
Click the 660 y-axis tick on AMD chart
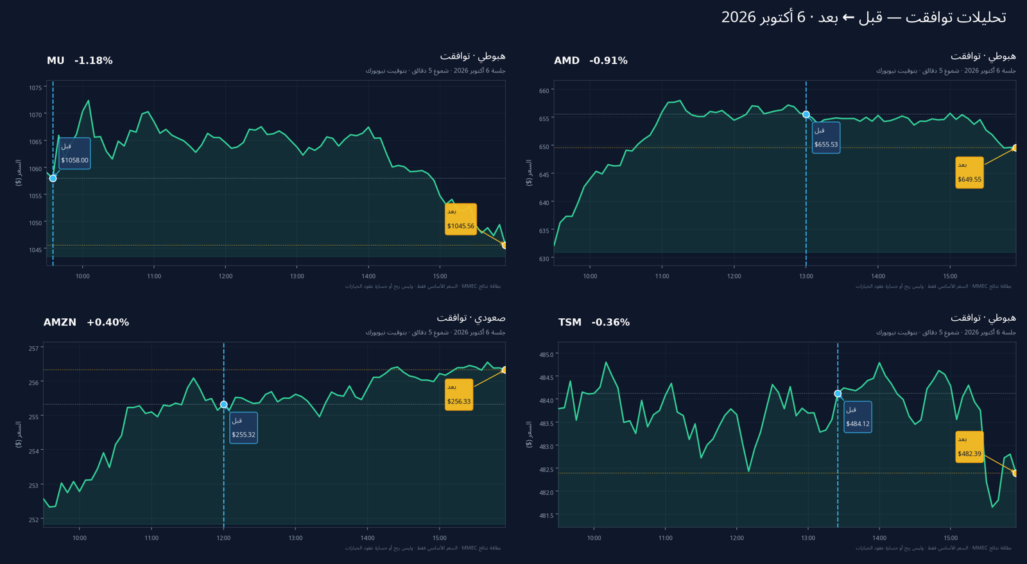click(x=544, y=91)
